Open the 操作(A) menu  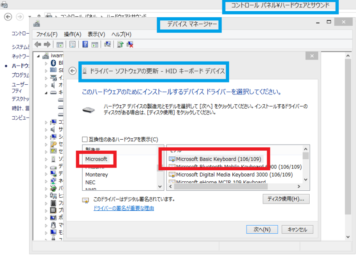click(x=73, y=34)
